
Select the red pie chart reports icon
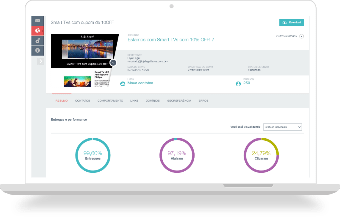click(x=37, y=30)
